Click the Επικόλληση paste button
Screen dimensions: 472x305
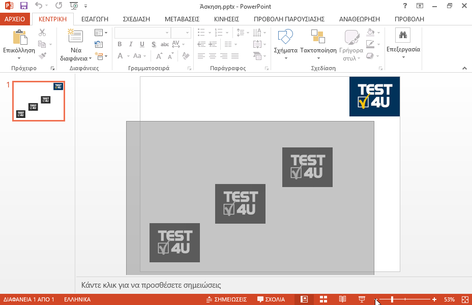point(19,38)
